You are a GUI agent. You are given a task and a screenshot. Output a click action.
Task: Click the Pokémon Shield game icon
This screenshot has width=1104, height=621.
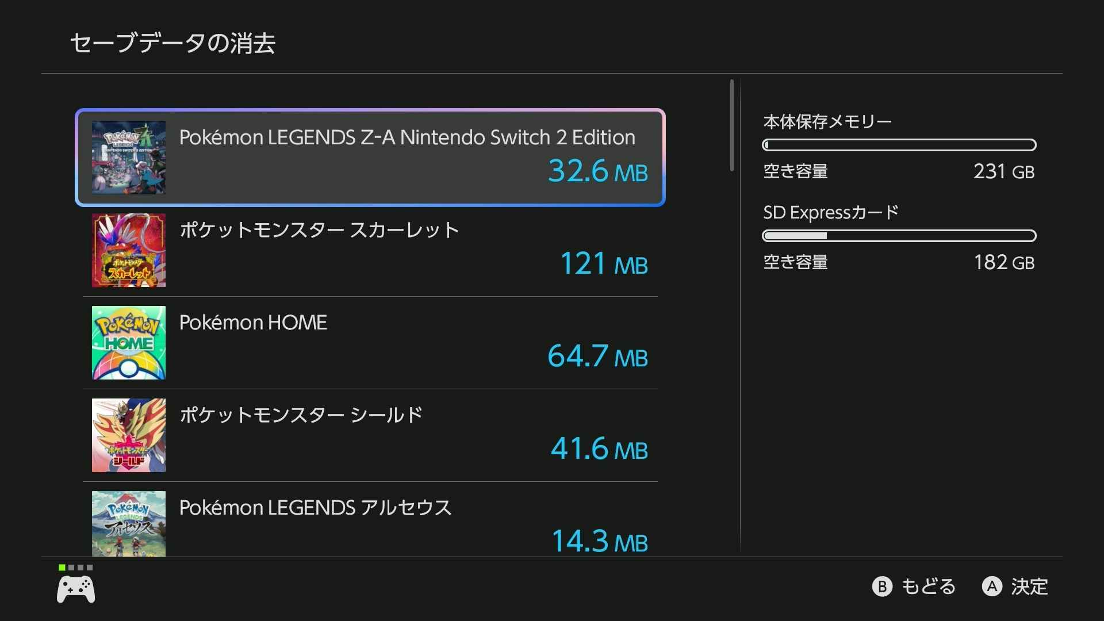pos(129,435)
